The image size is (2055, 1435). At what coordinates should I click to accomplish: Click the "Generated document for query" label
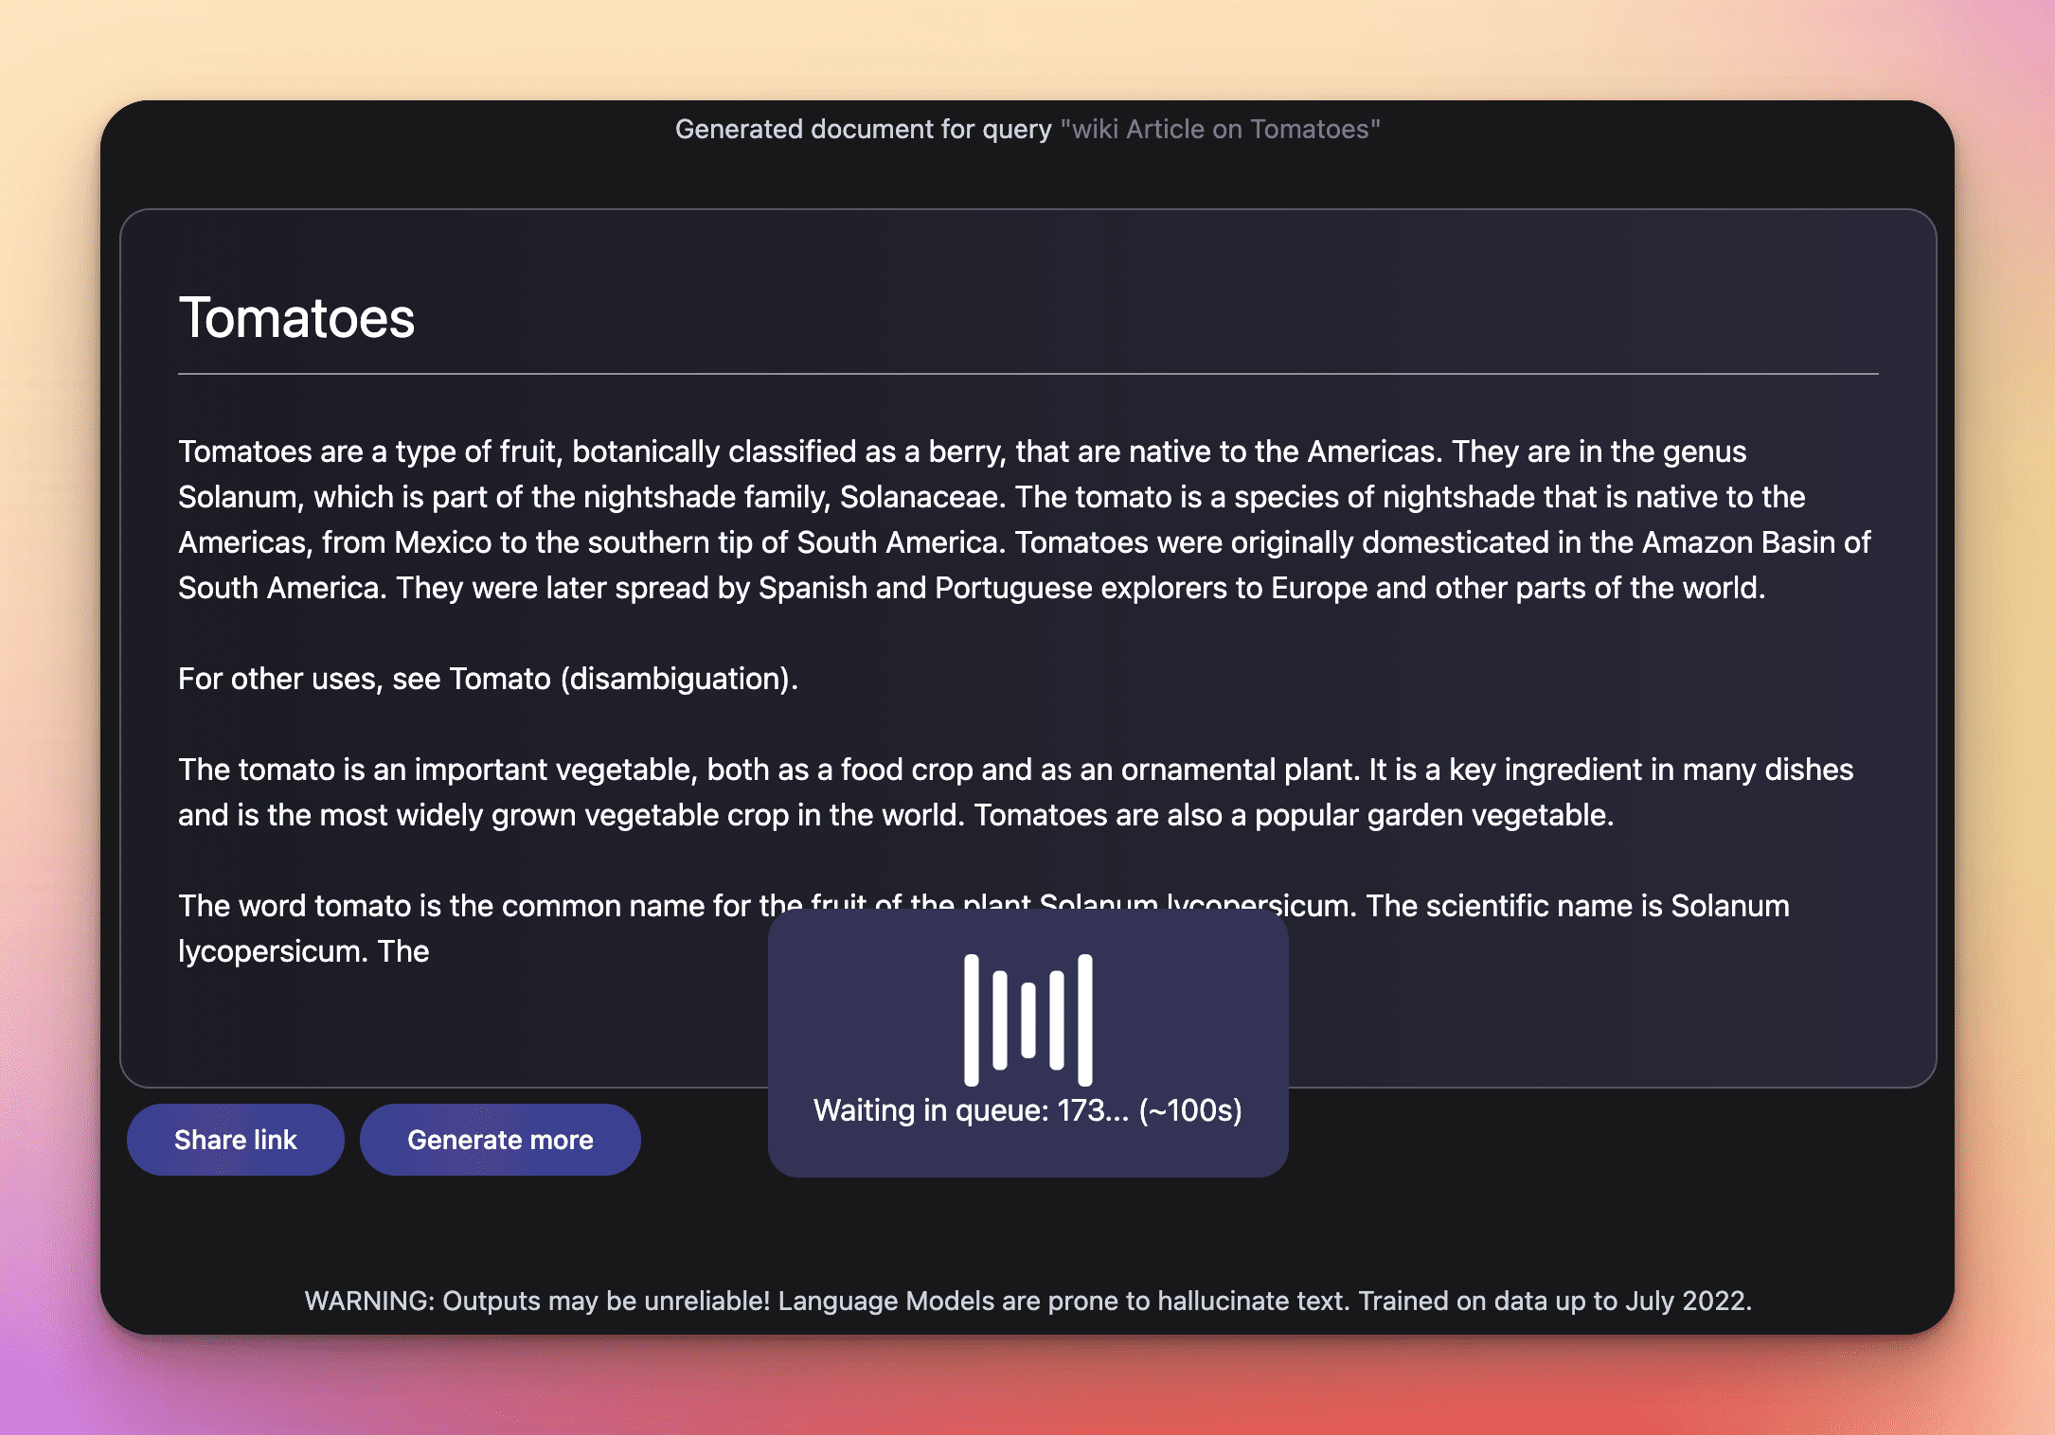(863, 129)
